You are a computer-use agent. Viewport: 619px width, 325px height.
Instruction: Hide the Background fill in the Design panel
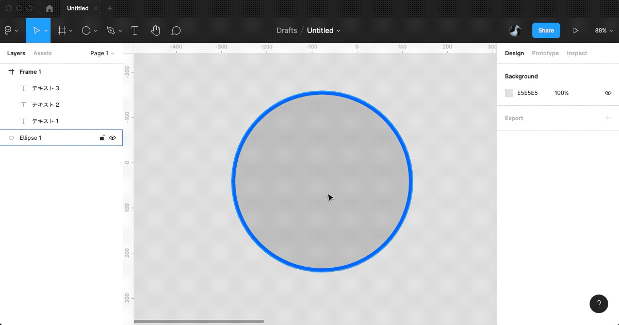pos(608,93)
